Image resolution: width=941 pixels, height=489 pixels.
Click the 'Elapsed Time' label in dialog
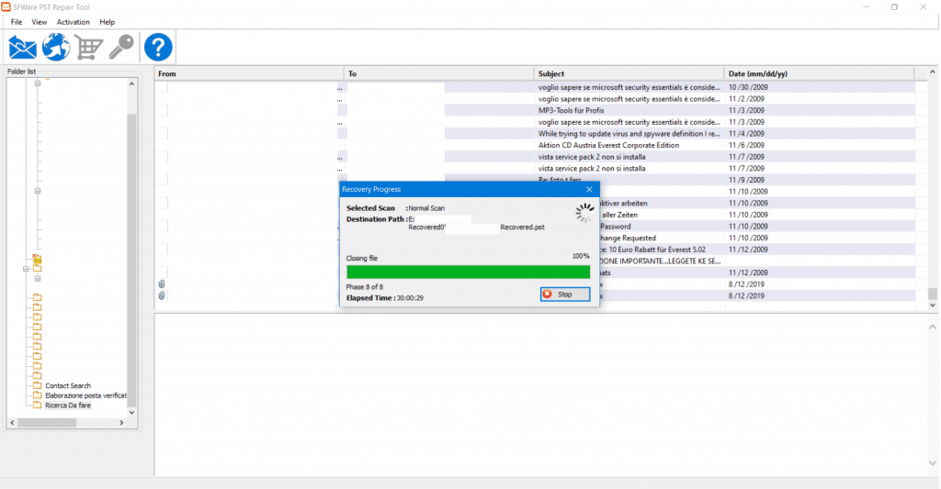[369, 298]
